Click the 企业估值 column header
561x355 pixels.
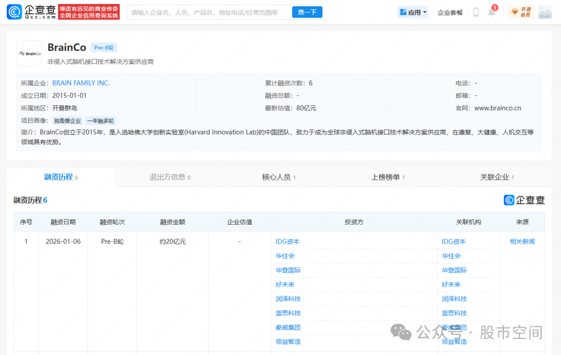[x=239, y=222]
